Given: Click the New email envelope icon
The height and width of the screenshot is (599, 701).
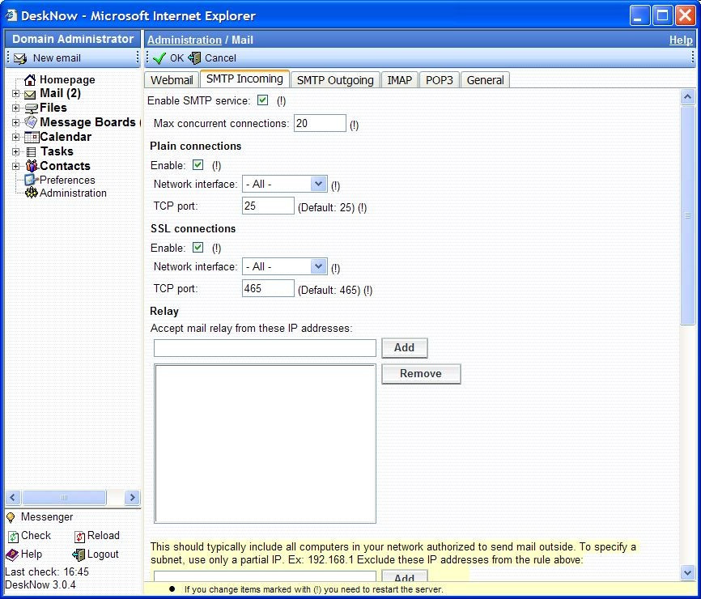Looking at the screenshot, I should (19, 58).
